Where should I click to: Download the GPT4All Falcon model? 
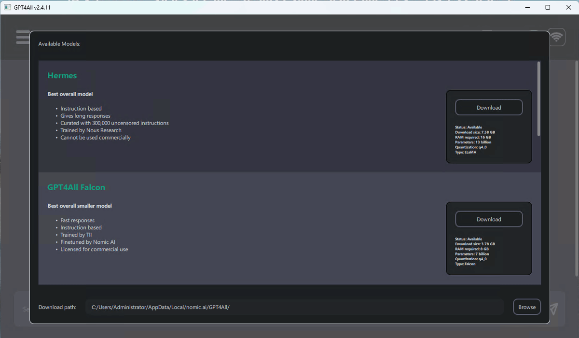(x=489, y=219)
